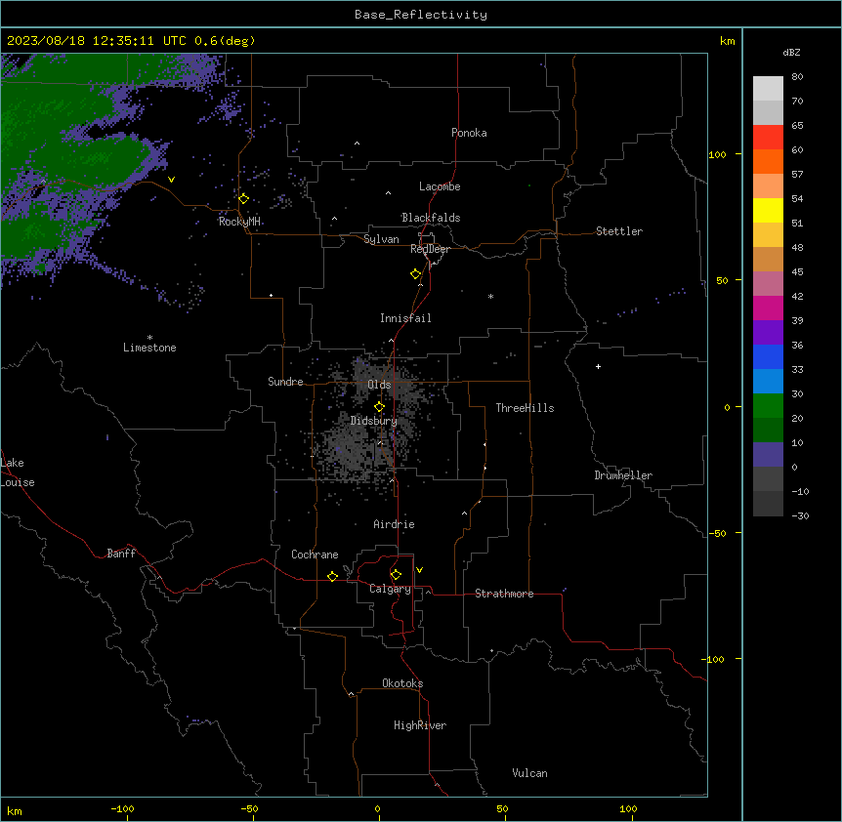This screenshot has height=822, width=842.
Task: Click the slate-purple 0-10 dBZ legend swatch
Action: (768, 455)
